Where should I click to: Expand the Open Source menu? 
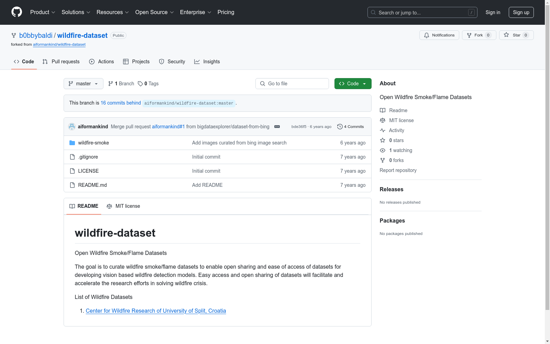click(154, 12)
